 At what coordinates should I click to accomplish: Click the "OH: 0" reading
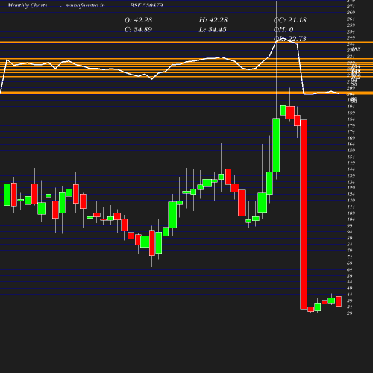coord(283,30)
